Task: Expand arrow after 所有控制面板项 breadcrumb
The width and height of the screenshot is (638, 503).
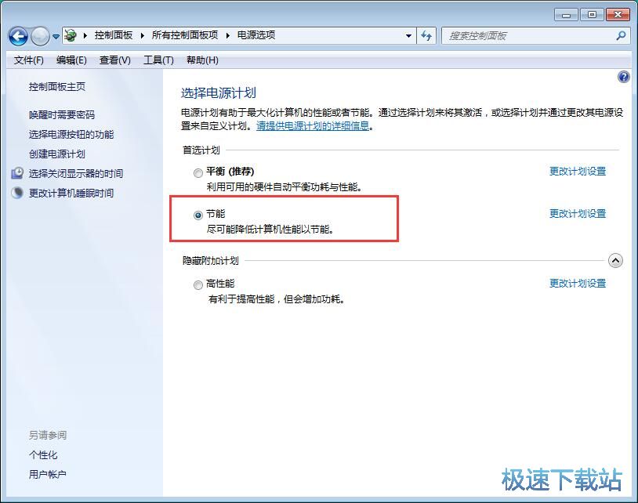Action: tap(228, 35)
